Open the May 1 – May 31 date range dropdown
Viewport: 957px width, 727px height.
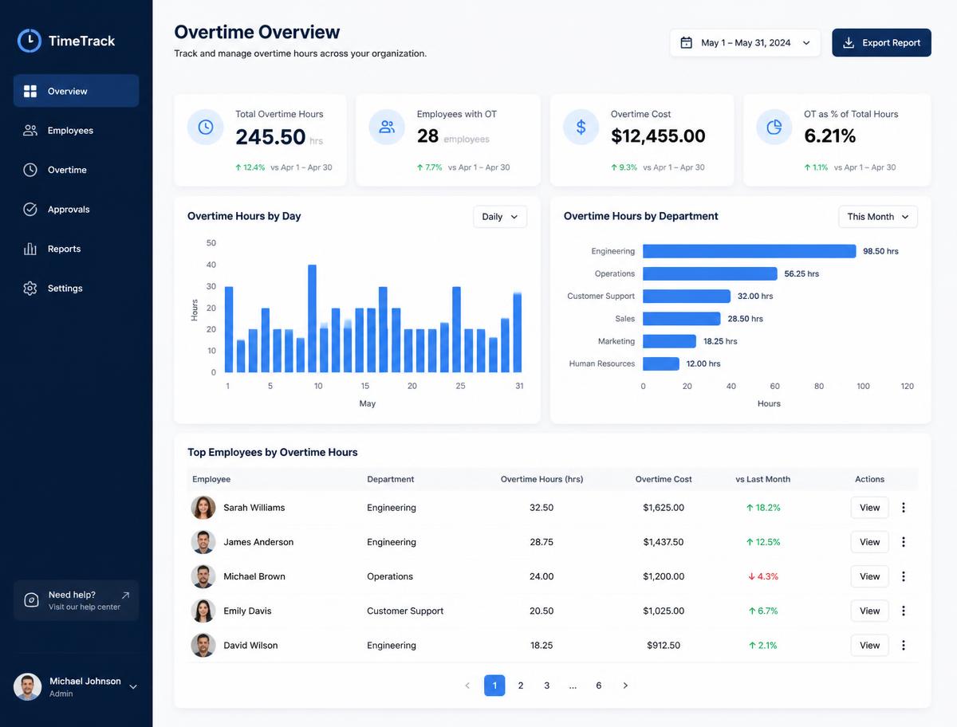tap(745, 43)
